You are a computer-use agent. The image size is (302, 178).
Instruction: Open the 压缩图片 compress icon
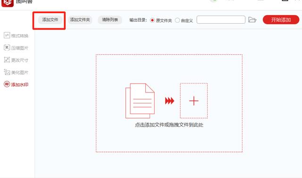[x=7, y=48]
